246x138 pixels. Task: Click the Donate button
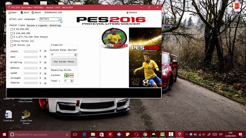pyautogui.click(x=131, y=12)
